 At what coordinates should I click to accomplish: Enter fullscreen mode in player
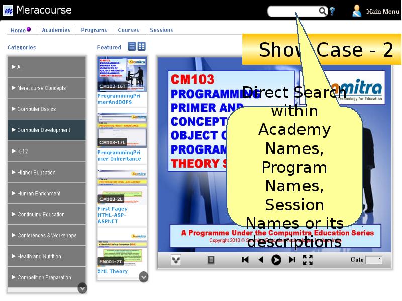(308, 260)
